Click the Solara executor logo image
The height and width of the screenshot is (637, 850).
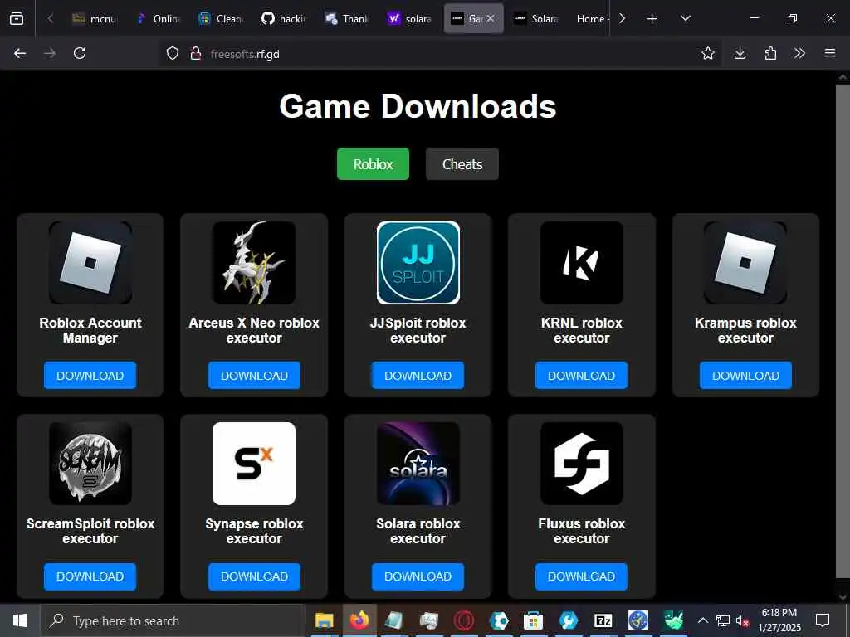pyautogui.click(x=418, y=464)
